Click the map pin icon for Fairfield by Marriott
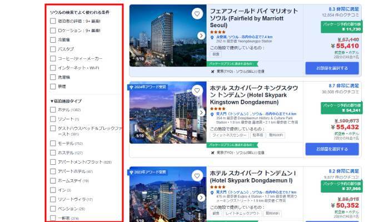The height and width of the screenshot is (222, 389). pyautogui.click(x=212, y=38)
